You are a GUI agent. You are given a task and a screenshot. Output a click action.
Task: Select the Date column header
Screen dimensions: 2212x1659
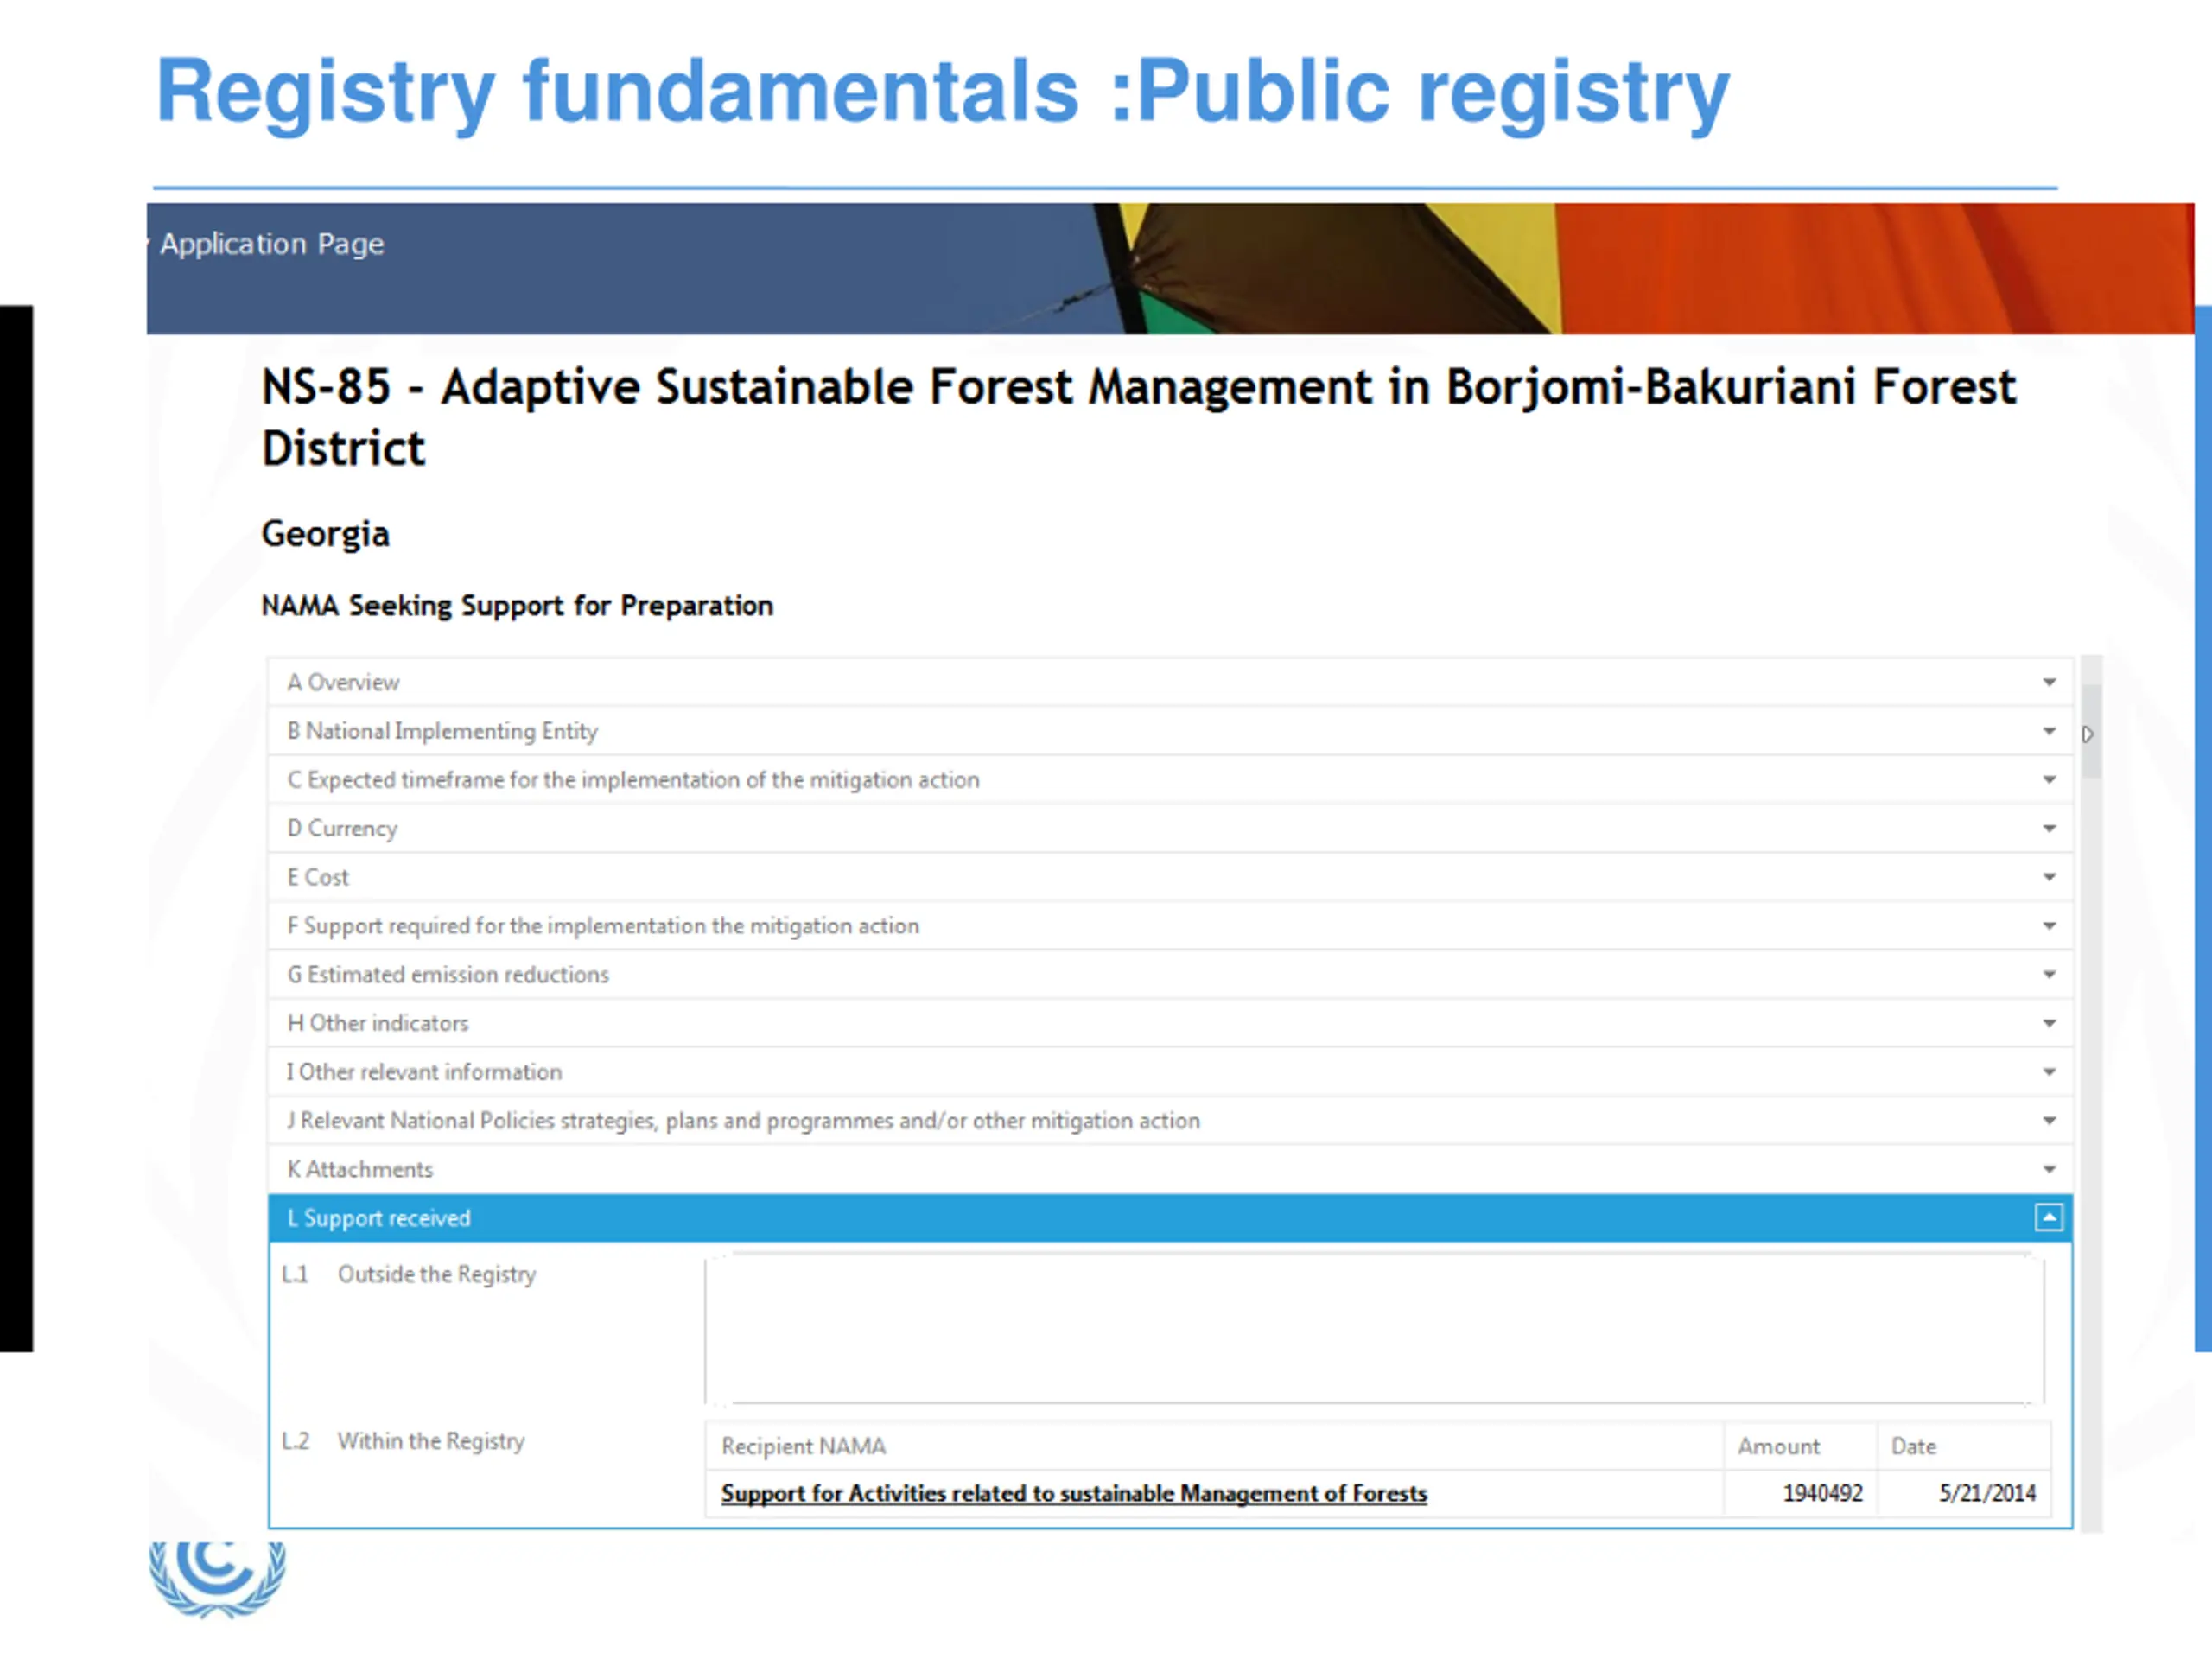pyautogui.click(x=1913, y=1446)
